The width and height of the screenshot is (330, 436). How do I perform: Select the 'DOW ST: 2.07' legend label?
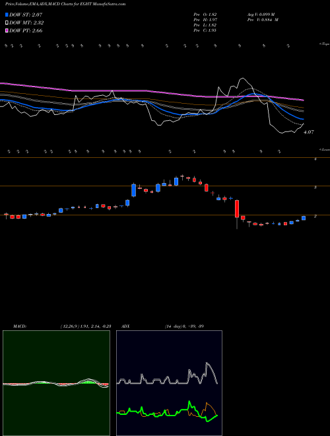(26, 15)
